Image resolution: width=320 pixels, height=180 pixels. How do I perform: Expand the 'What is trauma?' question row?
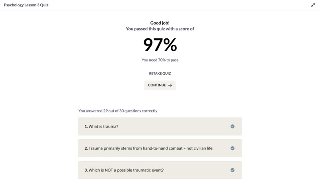point(160,126)
